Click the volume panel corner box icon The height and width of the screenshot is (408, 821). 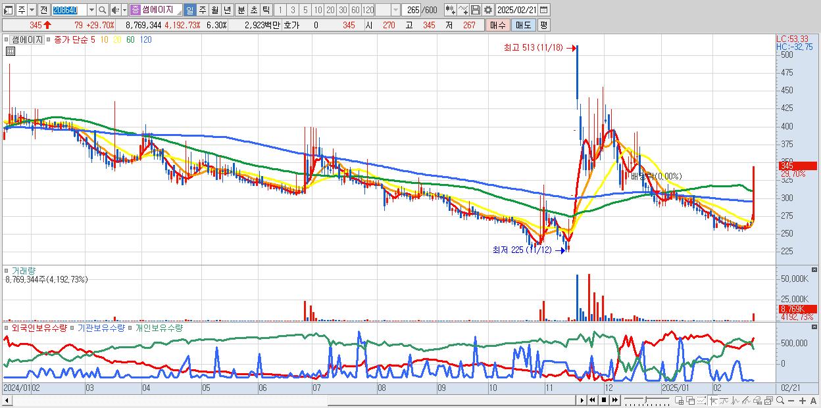[815, 270]
